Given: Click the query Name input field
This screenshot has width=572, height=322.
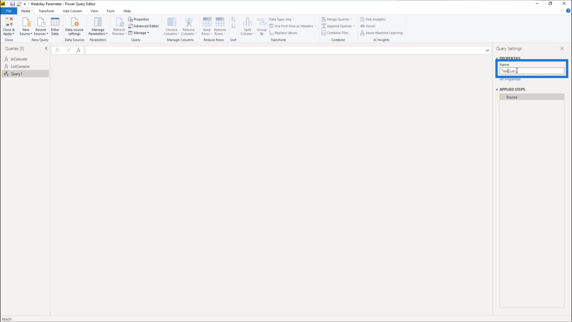Looking at the screenshot, I should click(531, 71).
